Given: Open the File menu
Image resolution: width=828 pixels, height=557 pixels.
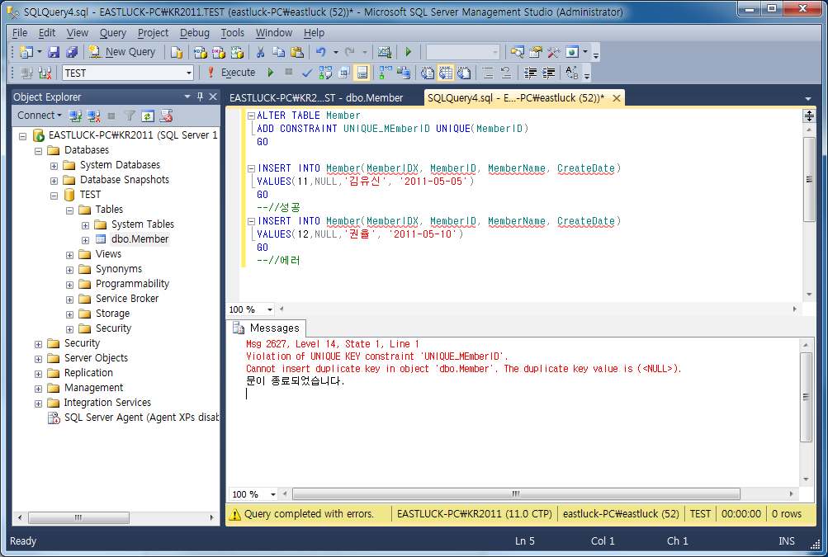Looking at the screenshot, I should pos(20,33).
